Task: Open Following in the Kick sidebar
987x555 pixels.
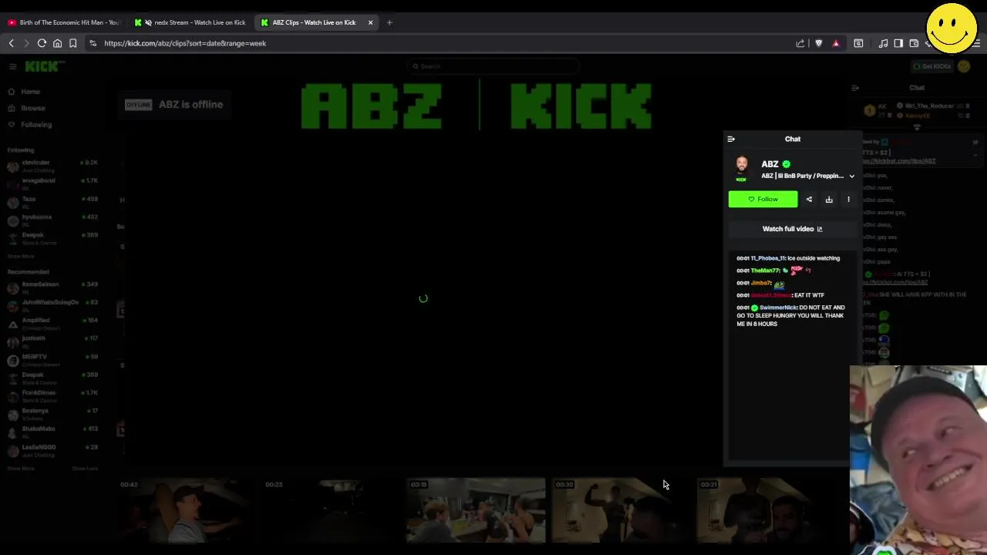Action: coord(30,124)
